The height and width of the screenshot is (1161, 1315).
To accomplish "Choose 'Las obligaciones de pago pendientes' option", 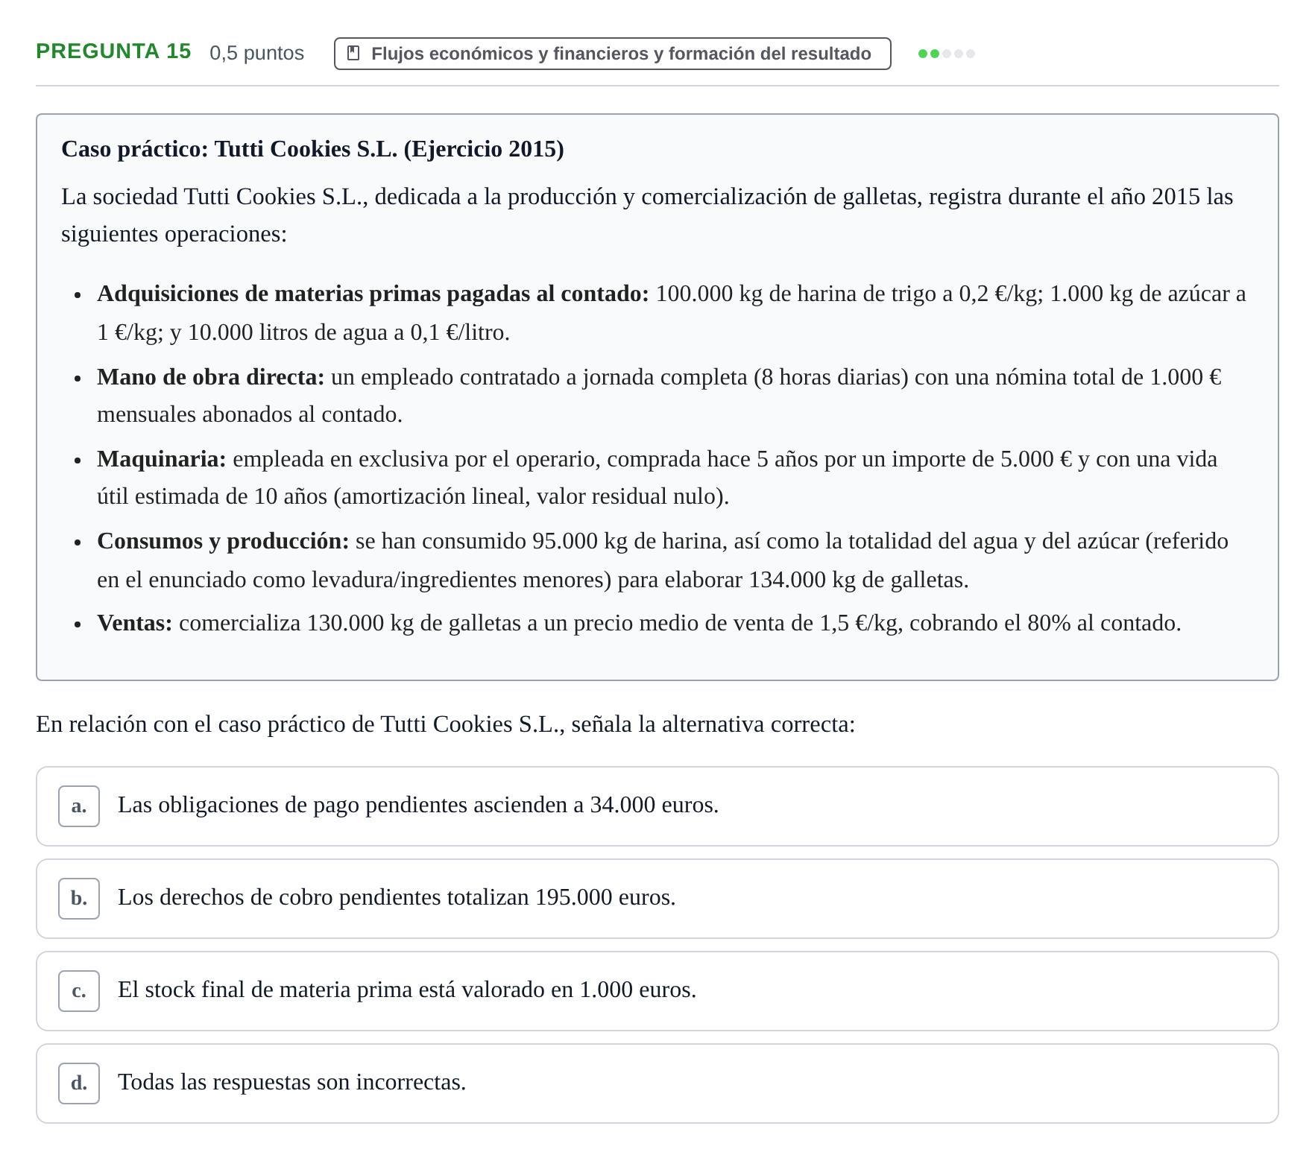I will pyautogui.click(x=657, y=806).
